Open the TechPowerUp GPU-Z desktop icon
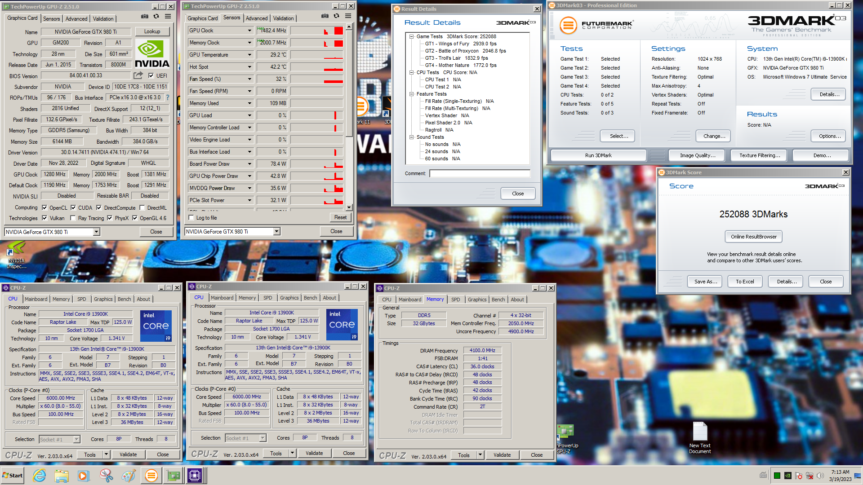 566,439
